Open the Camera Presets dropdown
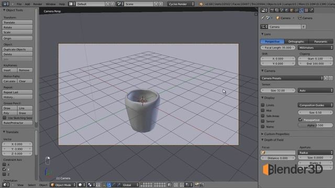Viewport: 335px width, 188px height. [292, 78]
